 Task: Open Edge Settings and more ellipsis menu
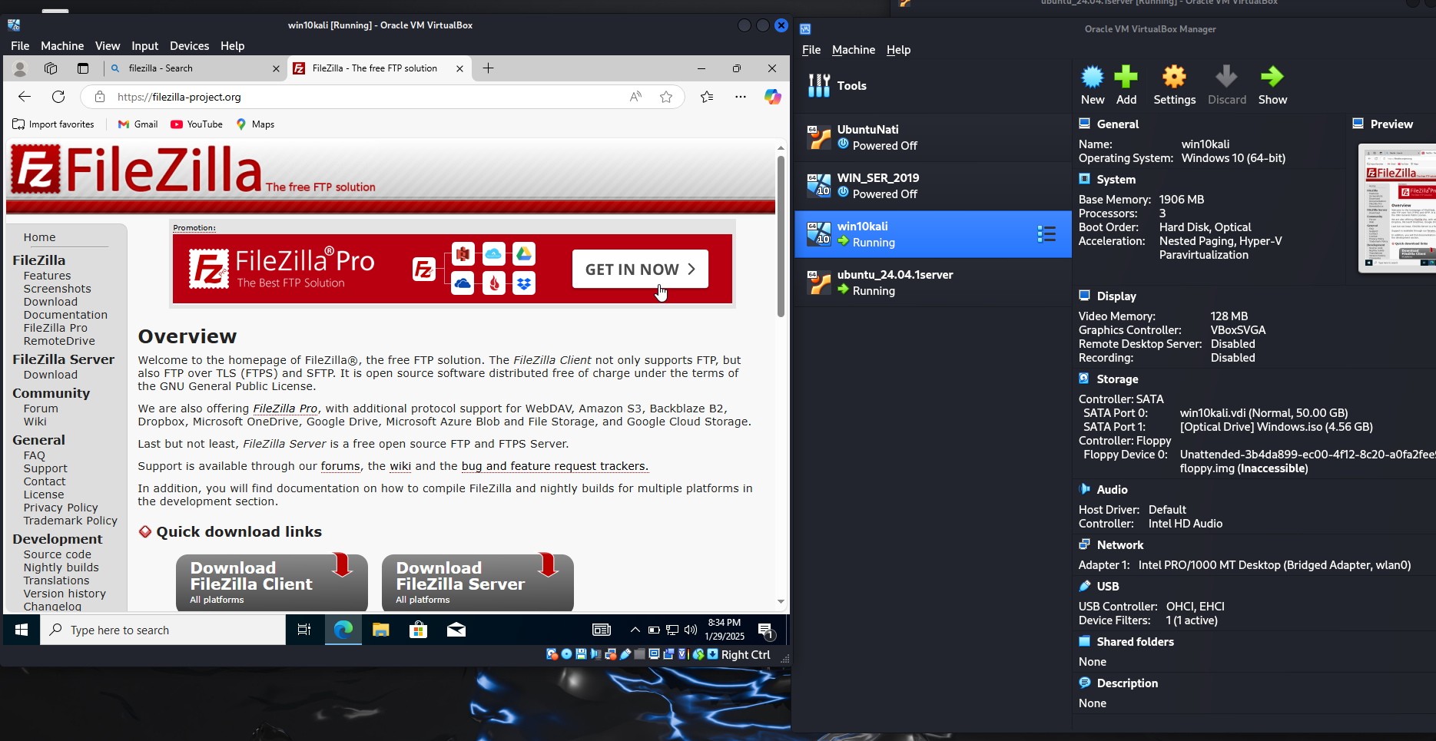pyautogui.click(x=741, y=97)
